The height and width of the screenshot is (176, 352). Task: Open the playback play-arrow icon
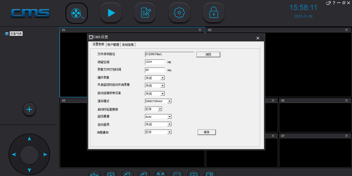tap(111, 13)
